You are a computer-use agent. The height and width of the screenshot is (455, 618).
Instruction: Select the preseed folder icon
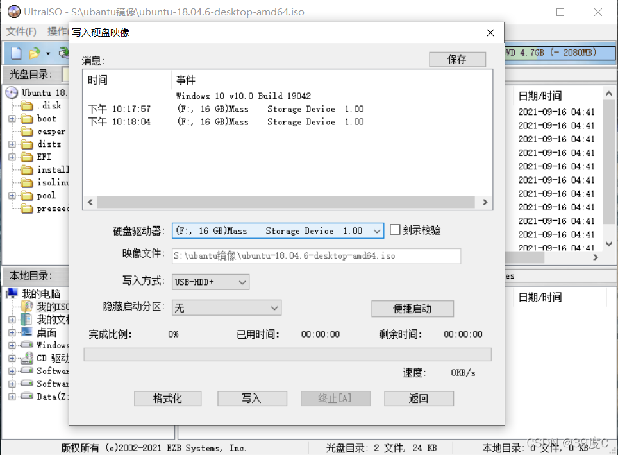[x=27, y=209]
